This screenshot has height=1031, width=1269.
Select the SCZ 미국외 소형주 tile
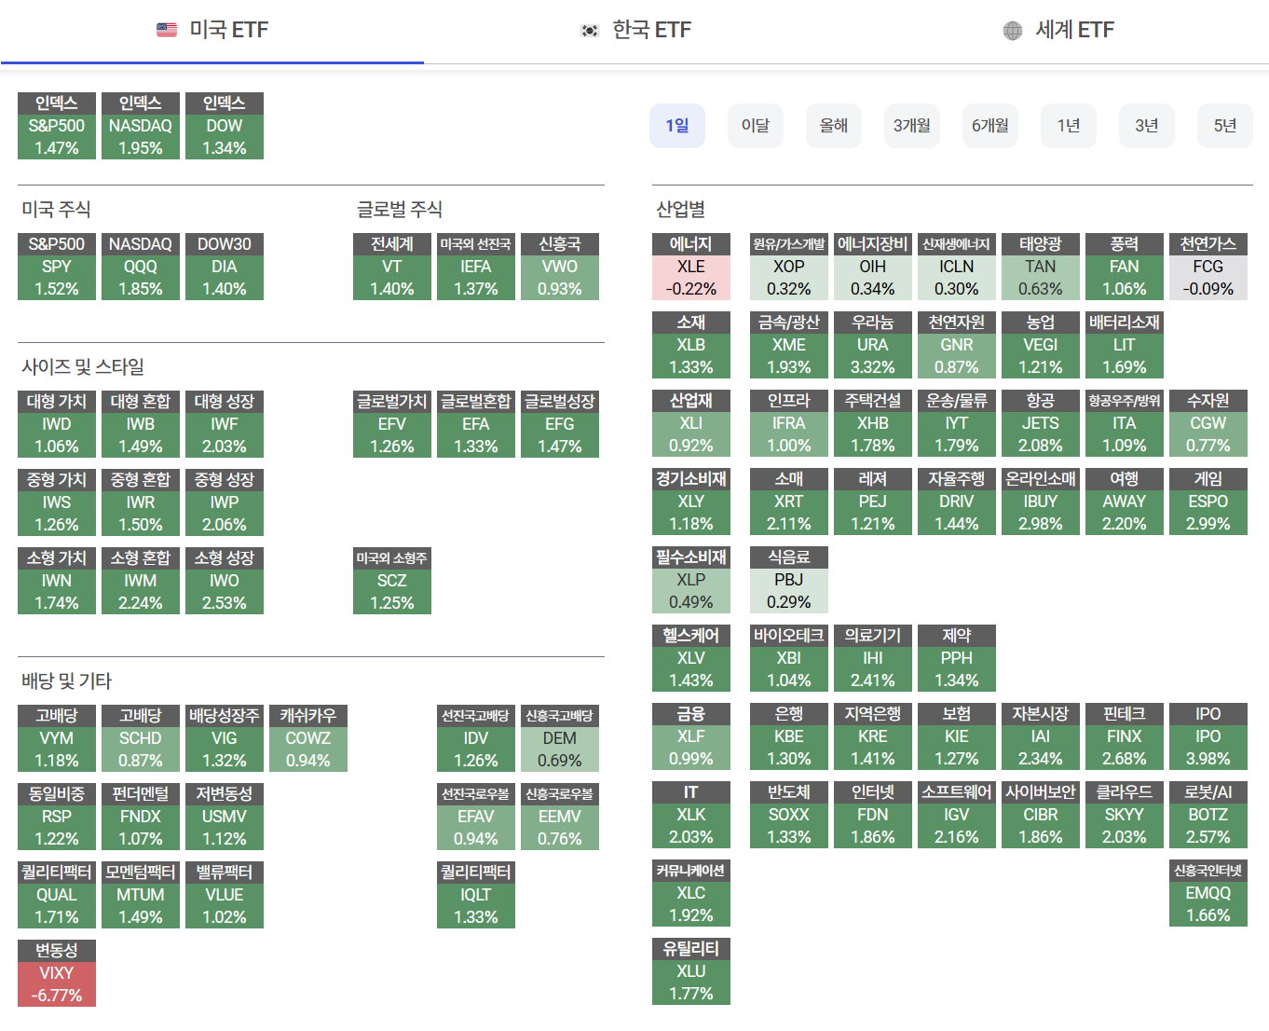(x=392, y=581)
